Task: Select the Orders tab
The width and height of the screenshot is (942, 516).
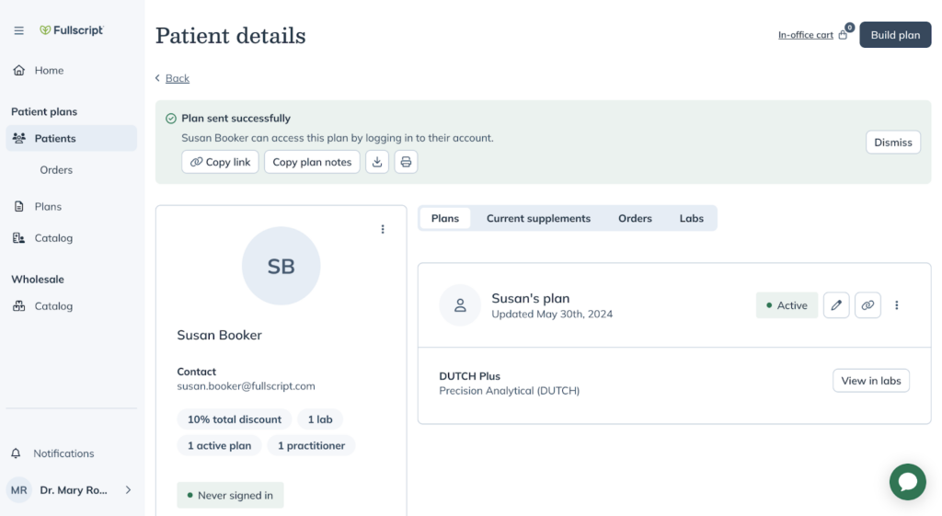Action: [x=635, y=219]
